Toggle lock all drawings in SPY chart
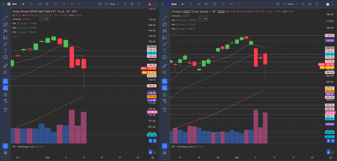Viewport: 337px width, 161px height. coord(5,94)
